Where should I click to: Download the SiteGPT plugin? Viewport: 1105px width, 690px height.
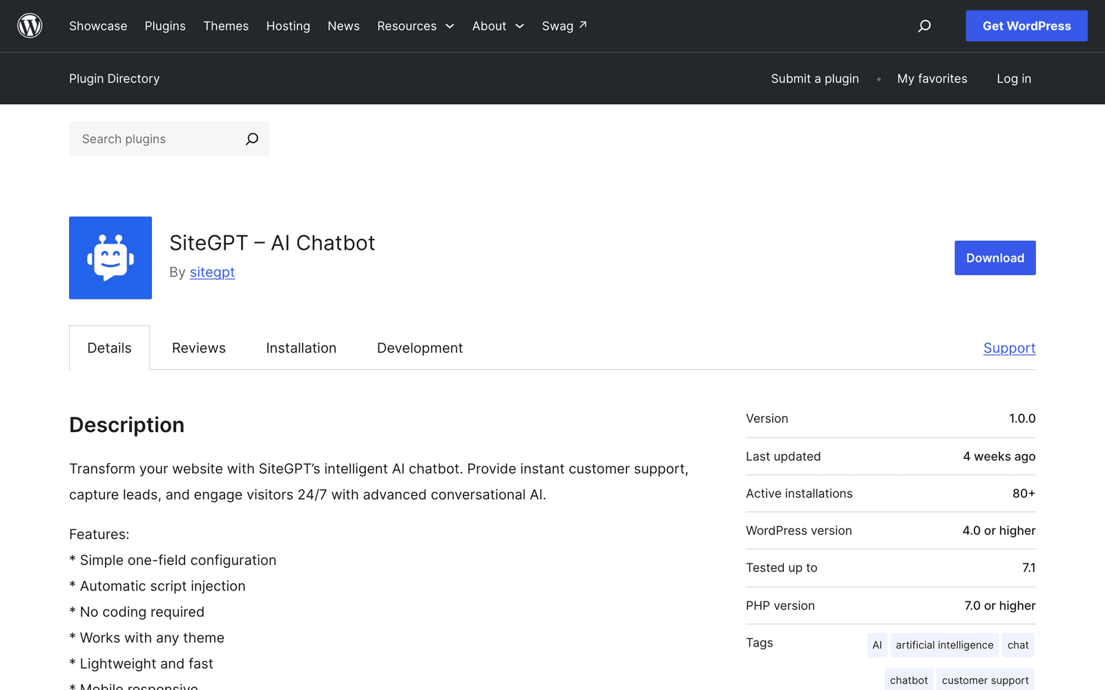tap(995, 258)
